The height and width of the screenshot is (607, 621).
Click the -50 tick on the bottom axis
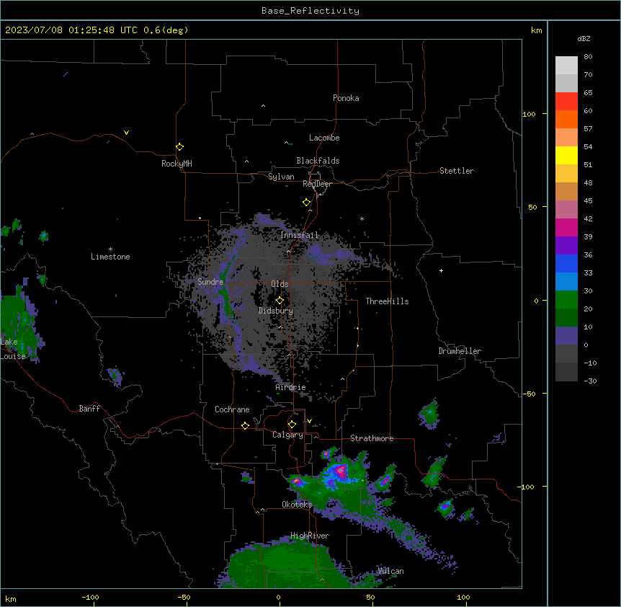(184, 597)
